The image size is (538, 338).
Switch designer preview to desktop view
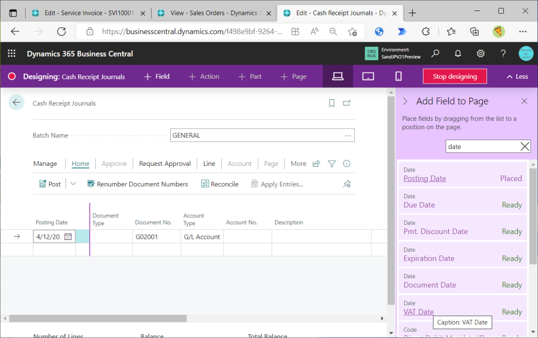[338, 77]
